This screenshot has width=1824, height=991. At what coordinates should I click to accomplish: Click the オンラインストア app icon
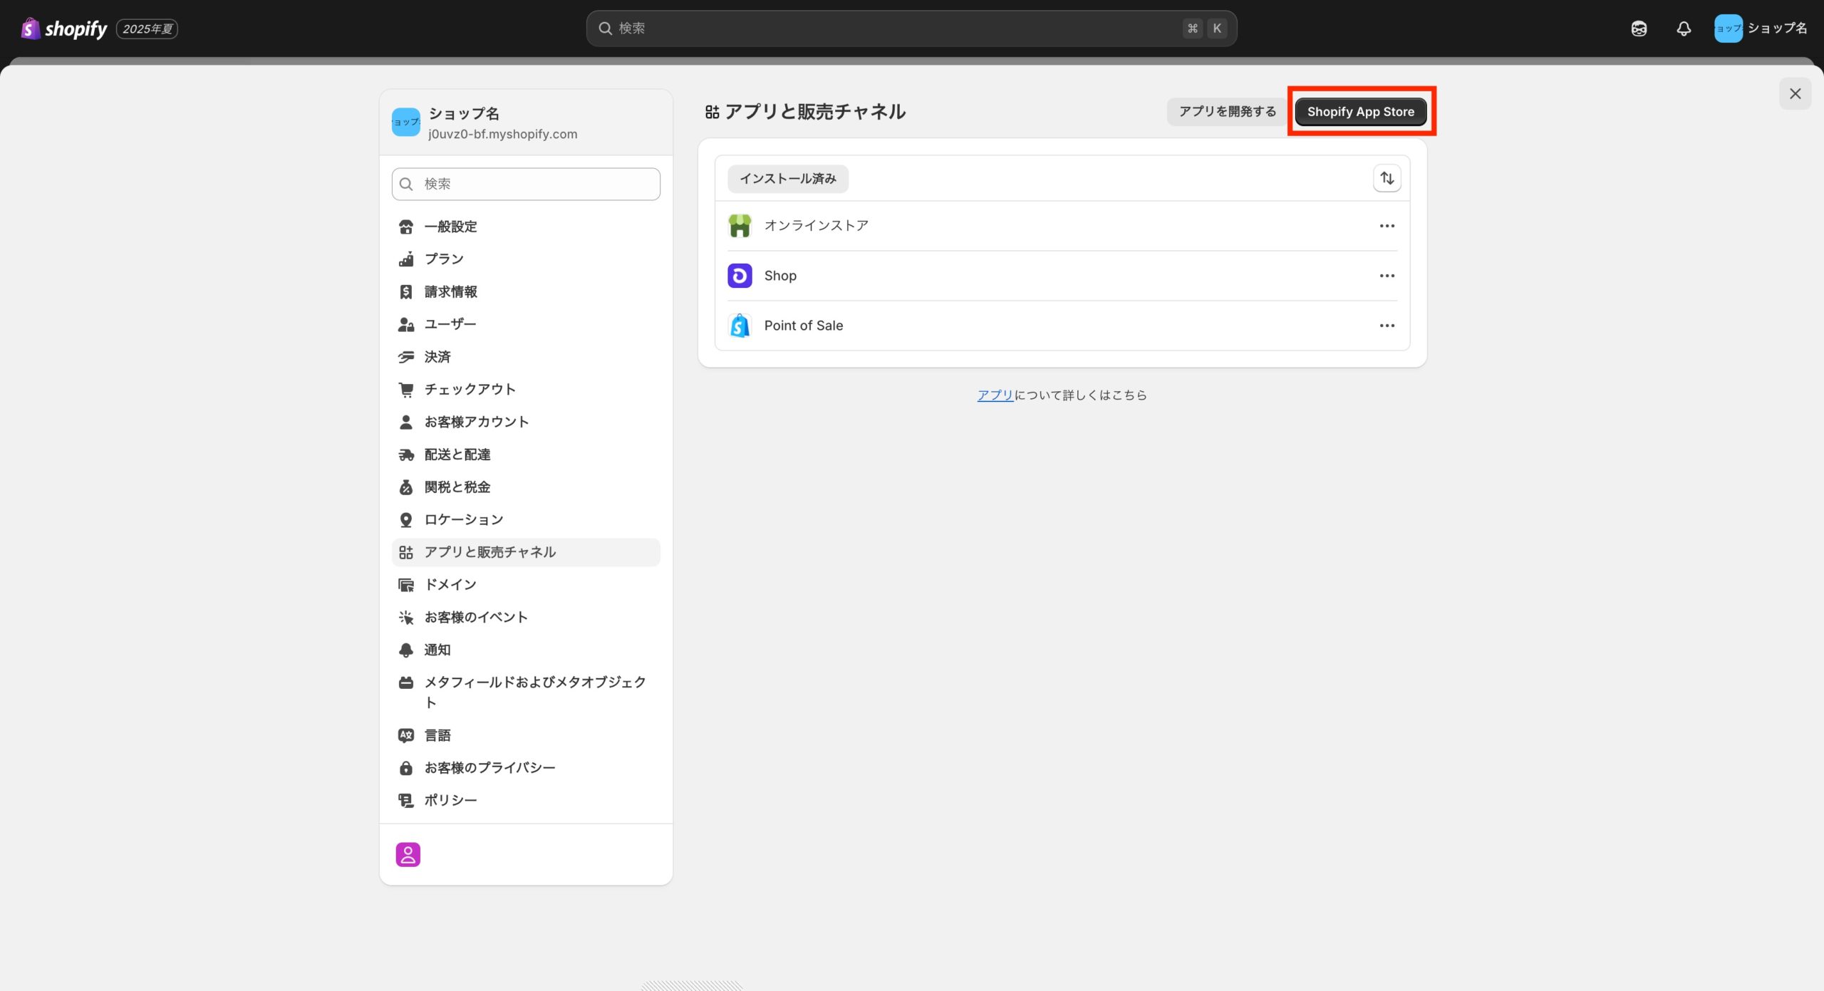[740, 226]
